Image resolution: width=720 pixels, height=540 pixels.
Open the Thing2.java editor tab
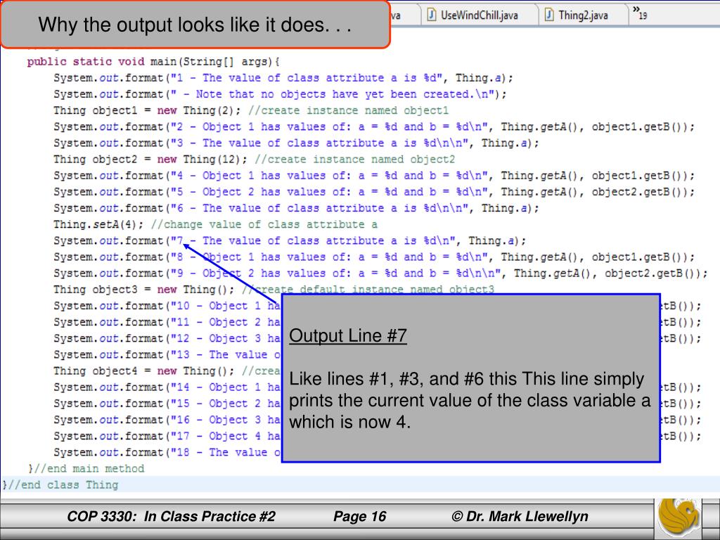click(583, 15)
